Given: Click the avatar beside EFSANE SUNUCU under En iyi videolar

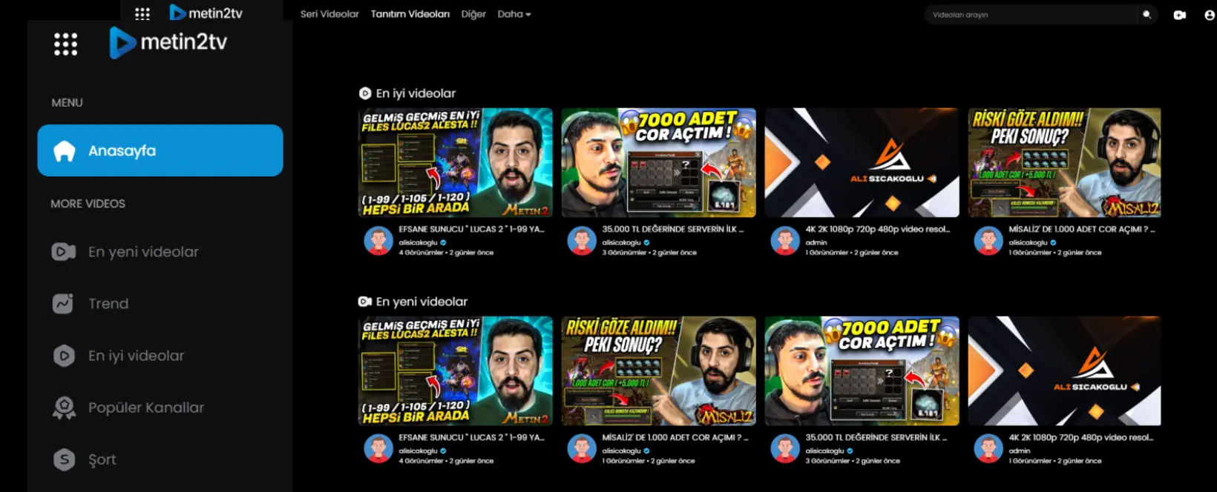Looking at the screenshot, I should [x=378, y=241].
